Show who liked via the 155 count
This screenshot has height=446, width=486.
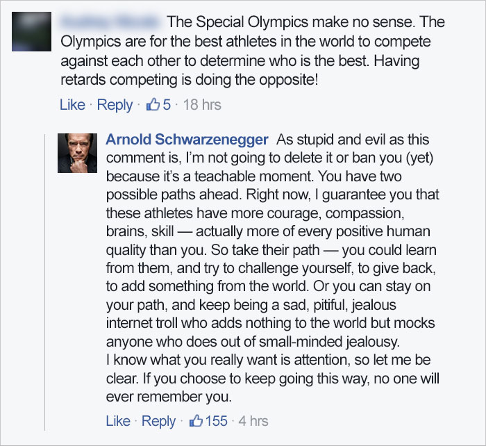click(x=216, y=421)
